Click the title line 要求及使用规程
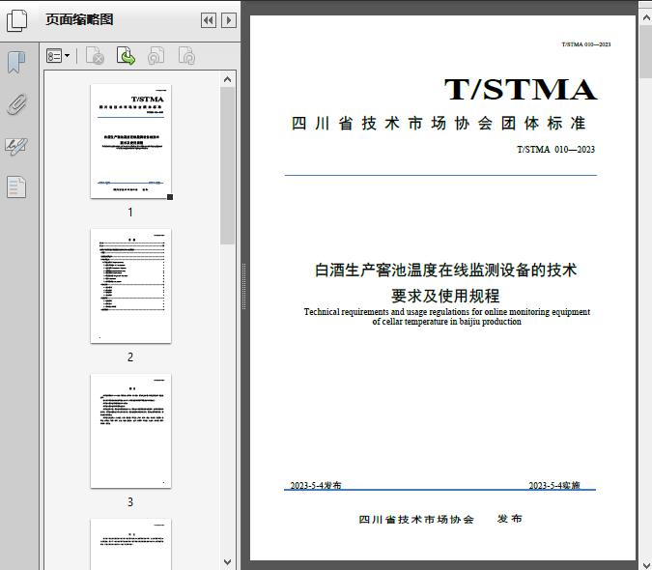The width and height of the screenshot is (652, 570). pos(445,296)
